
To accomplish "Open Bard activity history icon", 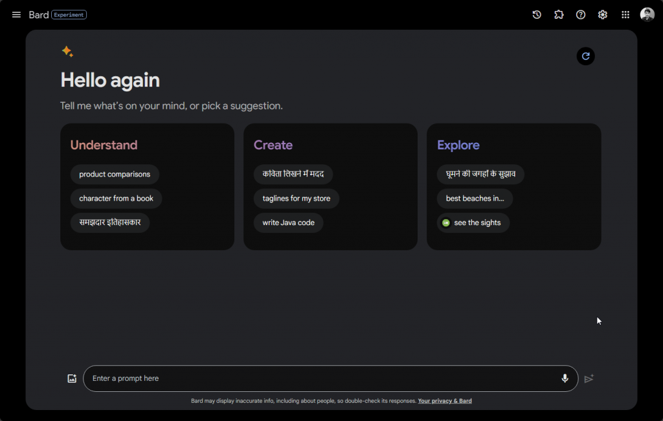I will pyautogui.click(x=537, y=15).
